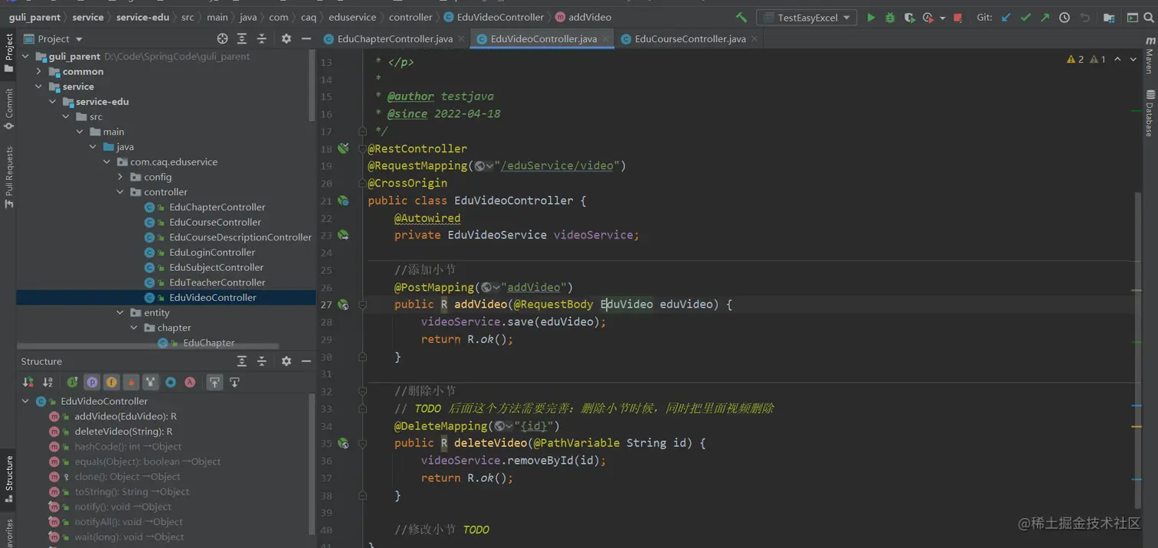Expand the common module folder
The image size is (1158, 548).
[x=39, y=71]
